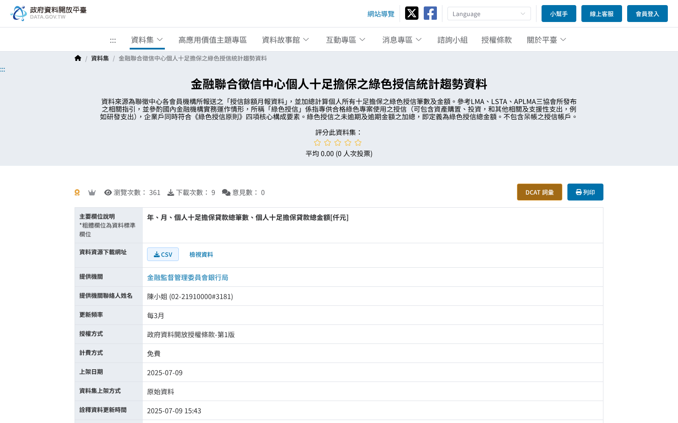This screenshot has width=678, height=423.
Task: Open the 授權條款 menu item
Action: point(497,40)
